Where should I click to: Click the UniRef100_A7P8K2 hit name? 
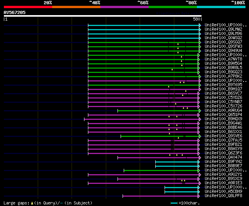point(223,76)
